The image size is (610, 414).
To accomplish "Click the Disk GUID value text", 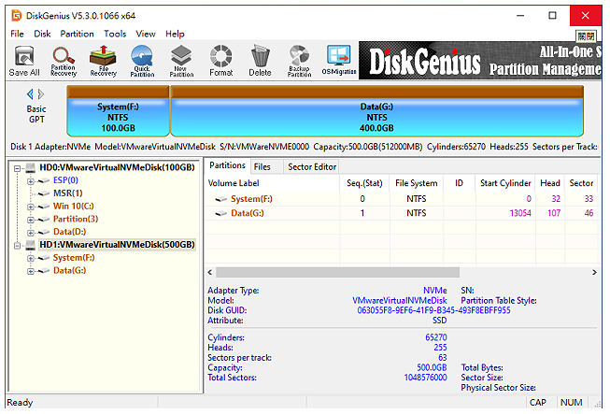I will (433, 310).
